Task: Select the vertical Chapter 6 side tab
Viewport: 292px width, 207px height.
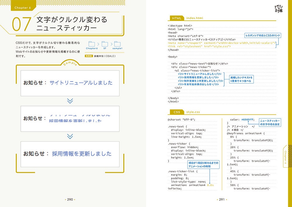Action: 286,156
